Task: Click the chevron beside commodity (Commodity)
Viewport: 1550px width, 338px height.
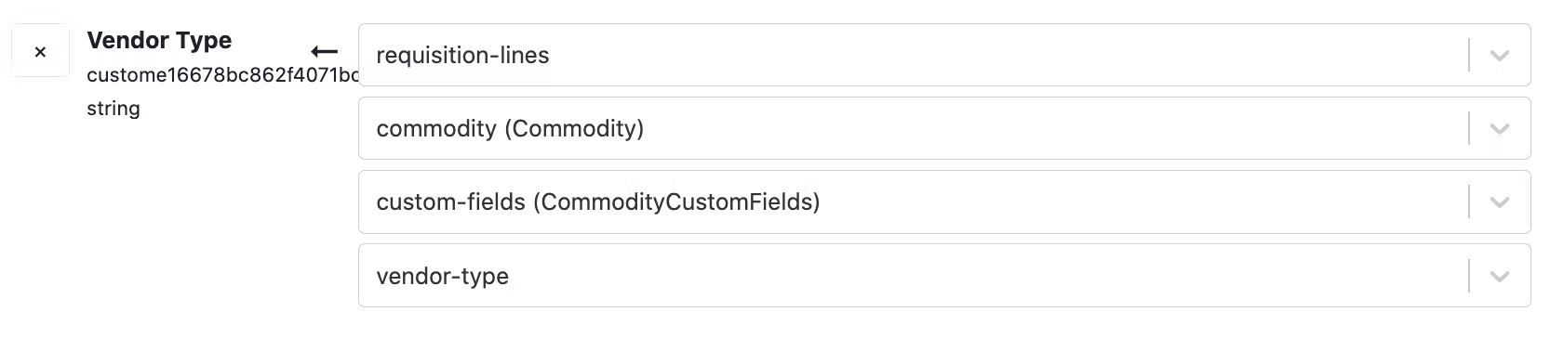Action: 1499,129
